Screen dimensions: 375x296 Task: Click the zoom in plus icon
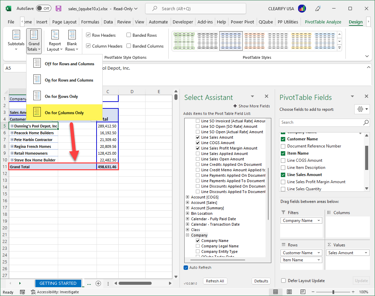353,292
